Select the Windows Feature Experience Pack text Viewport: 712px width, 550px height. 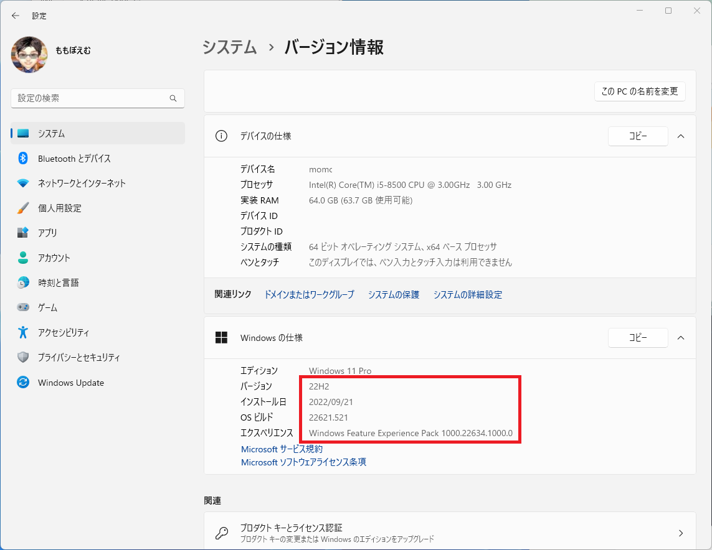coord(411,433)
